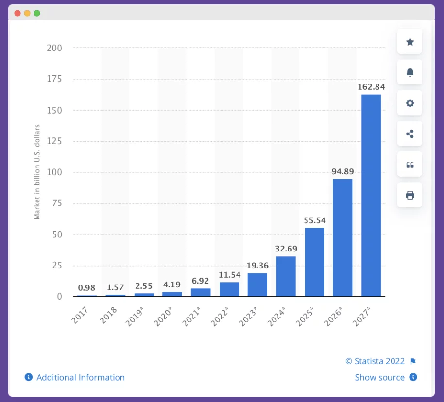Viewport: 444px width, 402px height.
Task: Open the Additional Information link
Action: [x=81, y=377]
